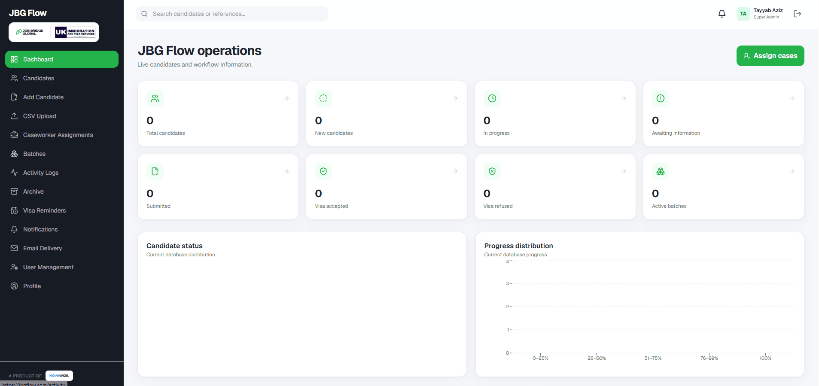The height and width of the screenshot is (386, 819).
Task: Click the Awaiting information alert icon
Action: coord(661,98)
